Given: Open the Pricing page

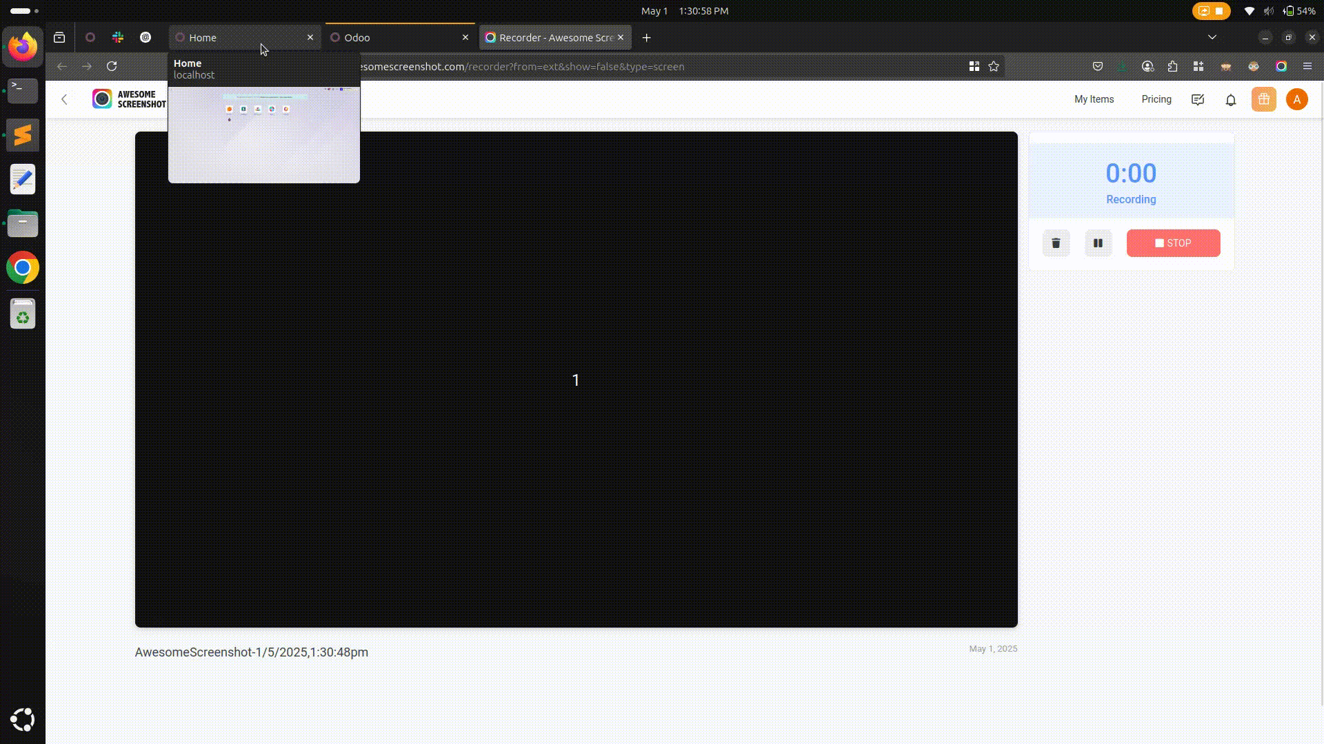Looking at the screenshot, I should [x=1156, y=99].
